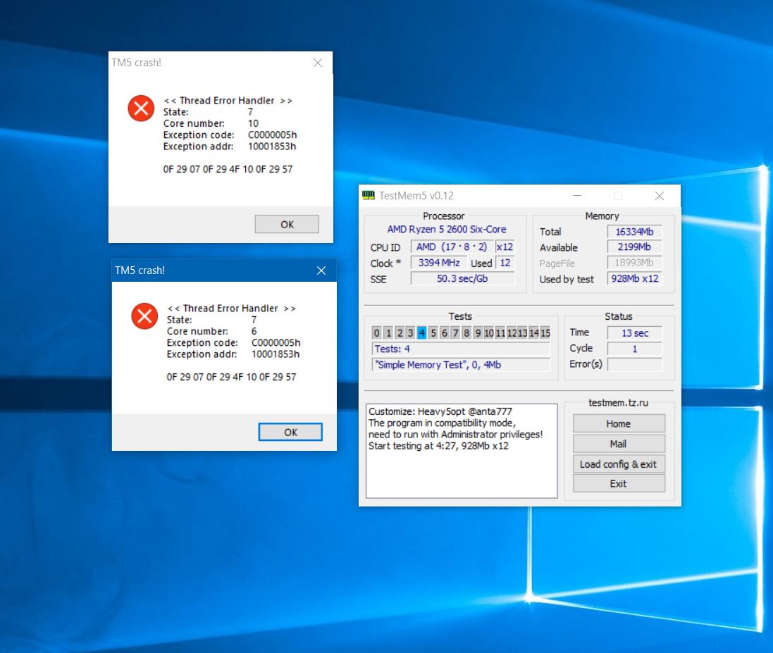Viewport: 773px width, 653px height.
Task: Click the 3394 MHz clock field
Action: point(439,263)
